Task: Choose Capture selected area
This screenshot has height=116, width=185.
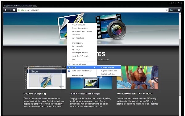Action: coord(109,71)
